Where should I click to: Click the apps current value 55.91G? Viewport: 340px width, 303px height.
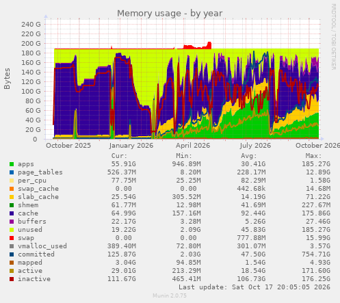(123, 164)
